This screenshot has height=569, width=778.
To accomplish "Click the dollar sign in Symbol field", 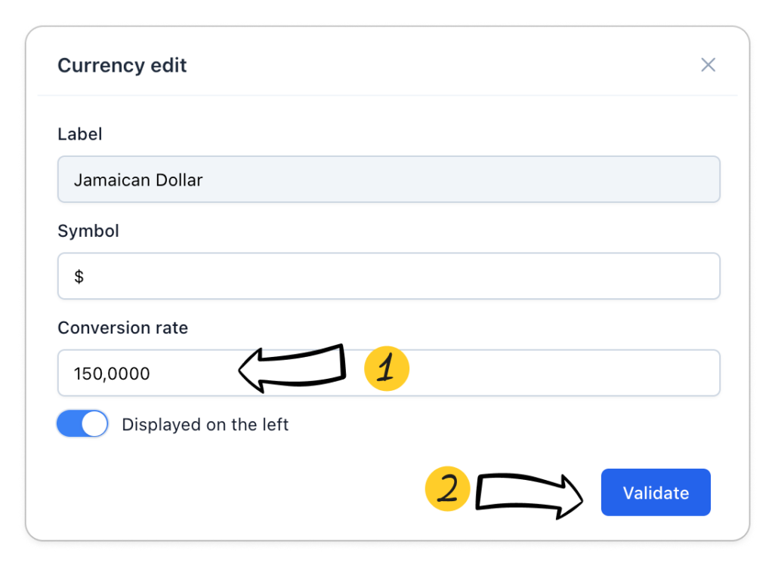I will point(79,277).
